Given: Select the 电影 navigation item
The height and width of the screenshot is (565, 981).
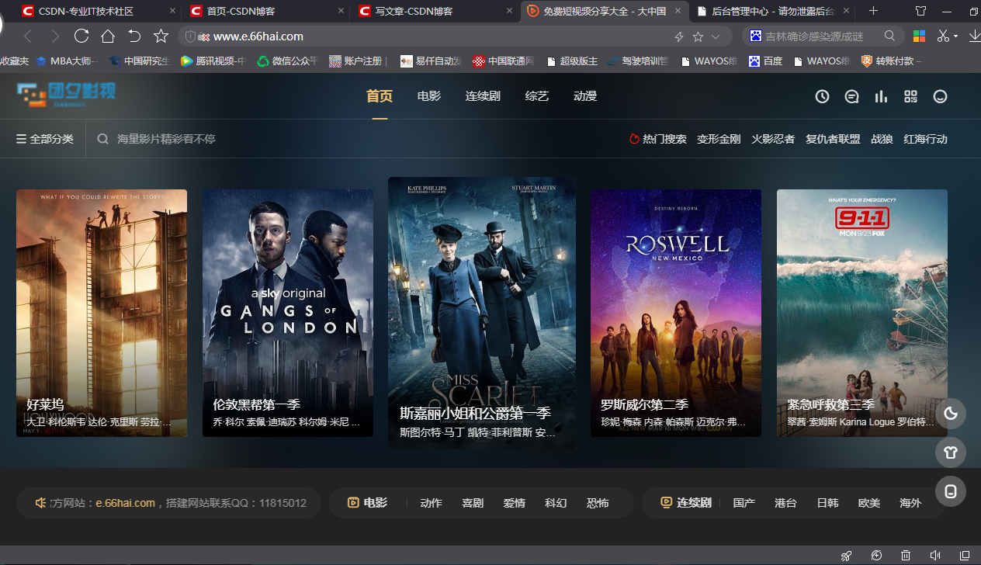Looking at the screenshot, I should coord(429,96).
